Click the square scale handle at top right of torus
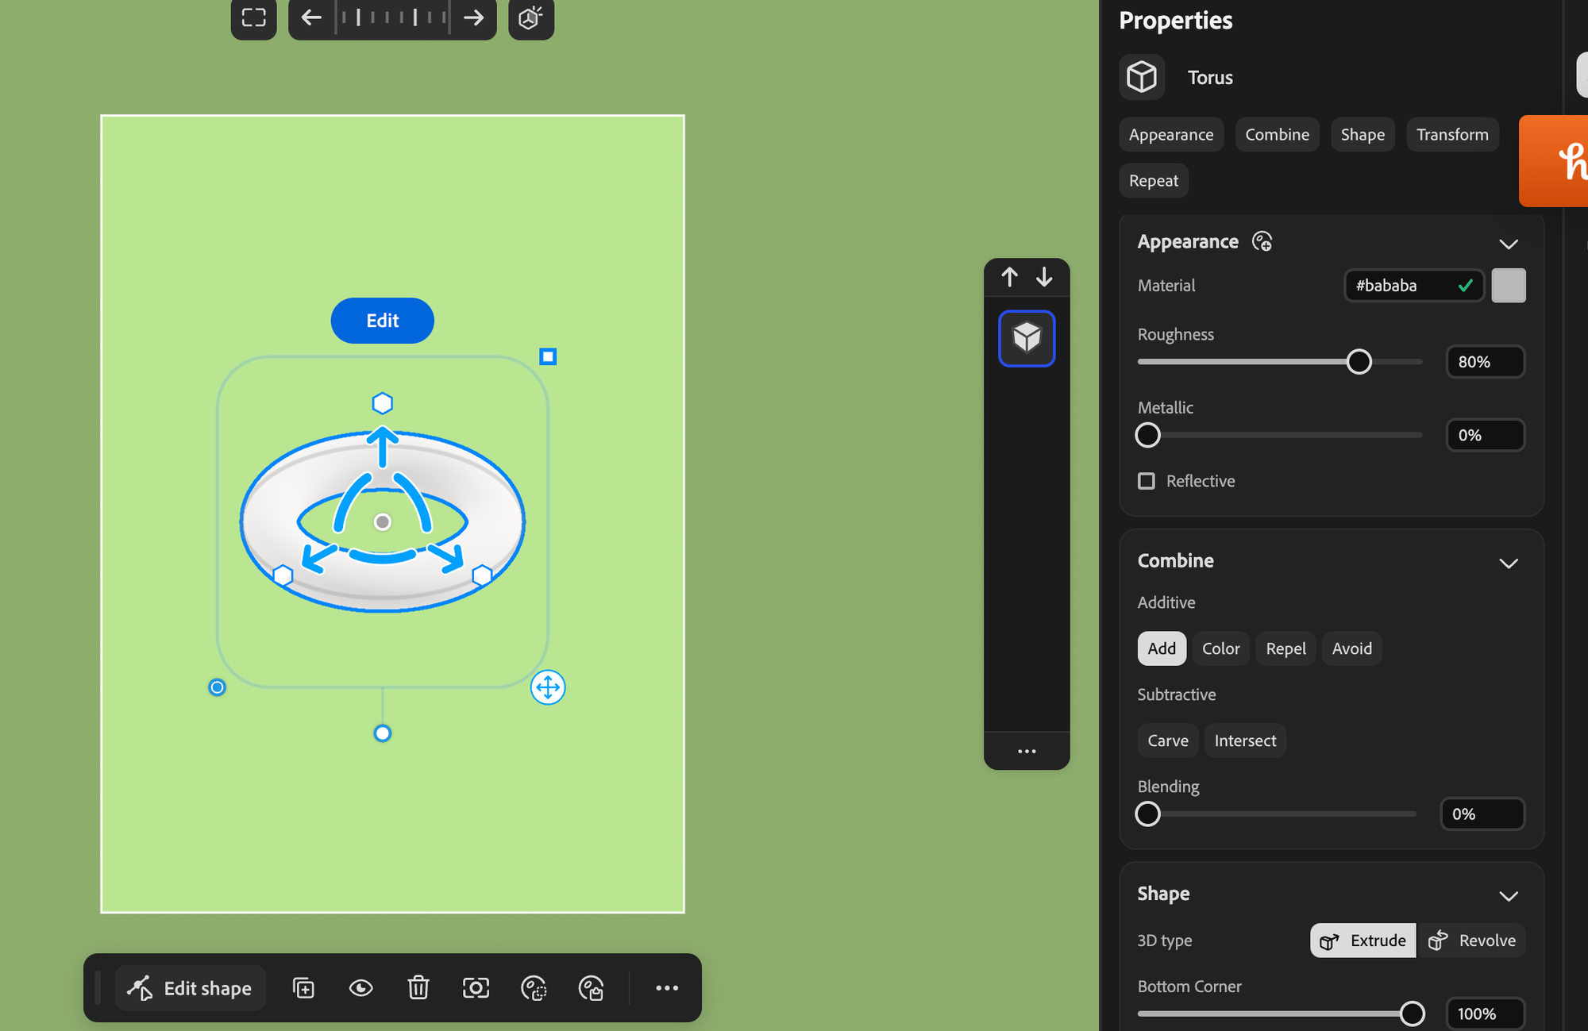This screenshot has width=1588, height=1031. click(x=548, y=357)
